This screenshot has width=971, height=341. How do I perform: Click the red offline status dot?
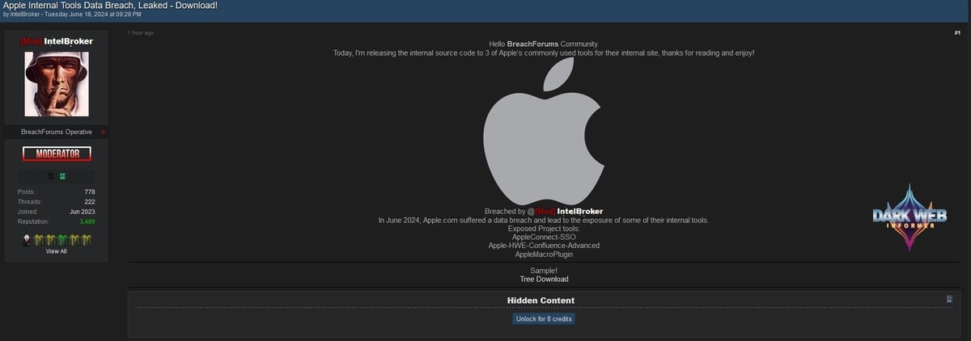pos(103,132)
